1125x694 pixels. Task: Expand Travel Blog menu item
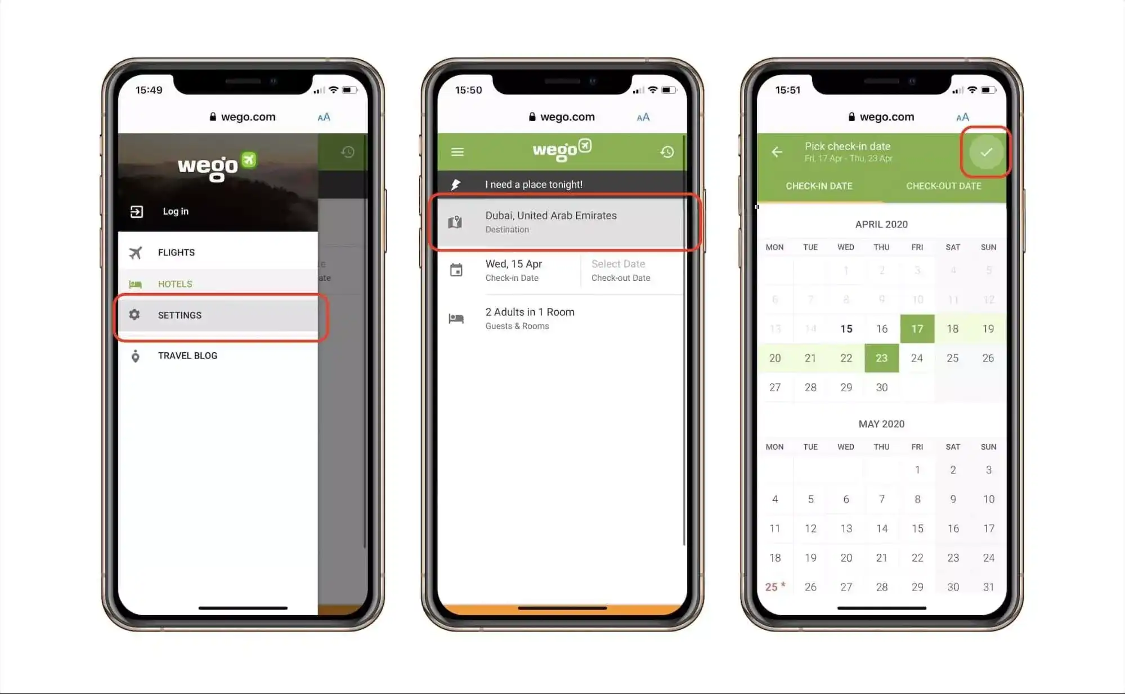[x=187, y=355]
